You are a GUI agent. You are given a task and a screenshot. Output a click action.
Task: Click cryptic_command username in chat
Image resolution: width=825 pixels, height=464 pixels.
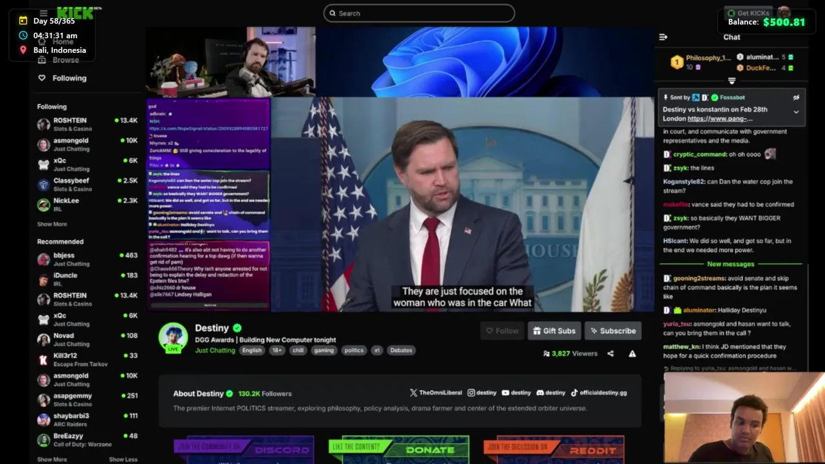[699, 155]
